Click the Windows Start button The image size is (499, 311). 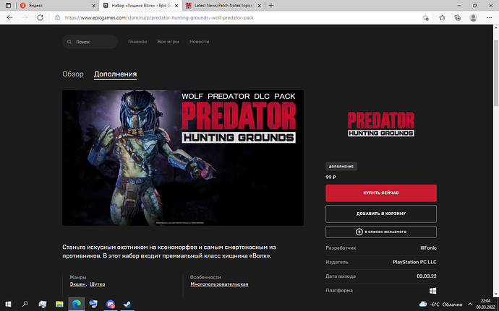pyautogui.click(x=9, y=304)
